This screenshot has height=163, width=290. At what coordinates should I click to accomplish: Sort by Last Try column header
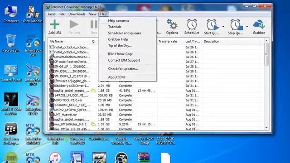pyautogui.click(x=193, y=41)
